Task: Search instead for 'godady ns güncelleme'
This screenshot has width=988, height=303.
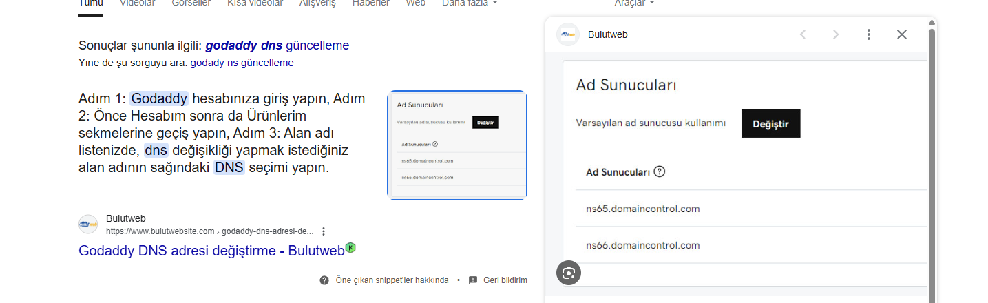Action: coord(242,63)
